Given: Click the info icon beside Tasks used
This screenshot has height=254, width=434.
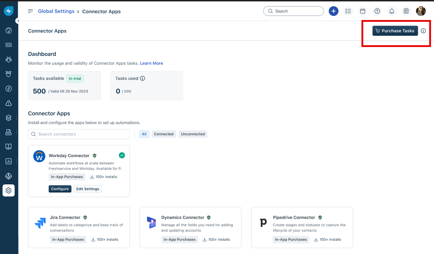Looking at the screenshot, I should point(143,78).
